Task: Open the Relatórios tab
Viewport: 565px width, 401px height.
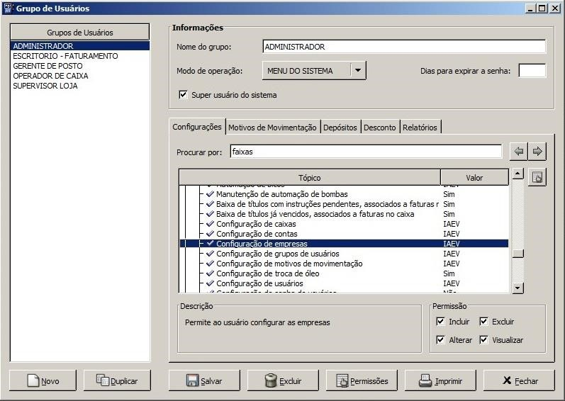Action: pos(420,128)
